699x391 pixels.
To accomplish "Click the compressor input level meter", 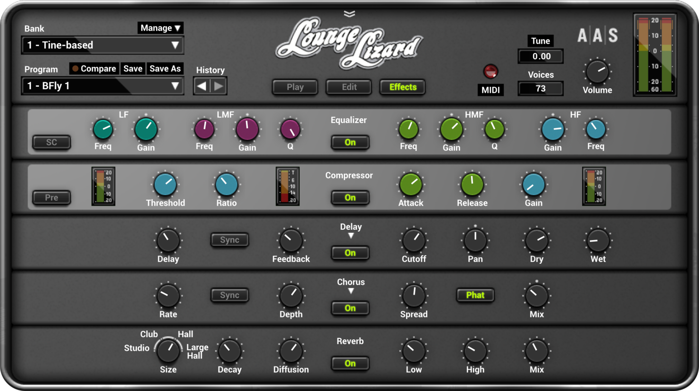I will pyautogui.click(x=103, y=186).
